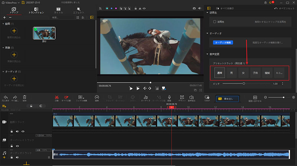Collapse the オーディオ (0) media group
The width and height of the screenshot is (297, 166).
3,72
